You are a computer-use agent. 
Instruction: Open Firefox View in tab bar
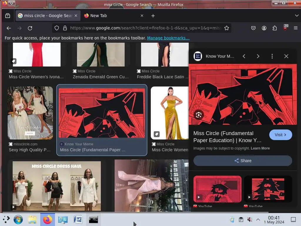pos(8,16)
